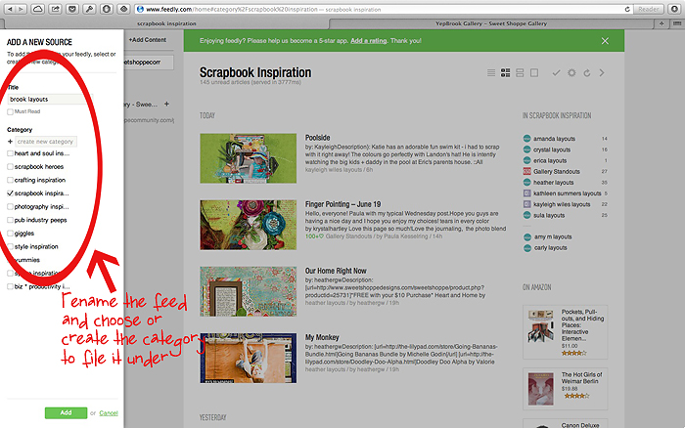Image resolution: width=685 pixels, height=428 pixels.
Task: Go back with the Safari back arrow
Action: [x=10, y=9]
